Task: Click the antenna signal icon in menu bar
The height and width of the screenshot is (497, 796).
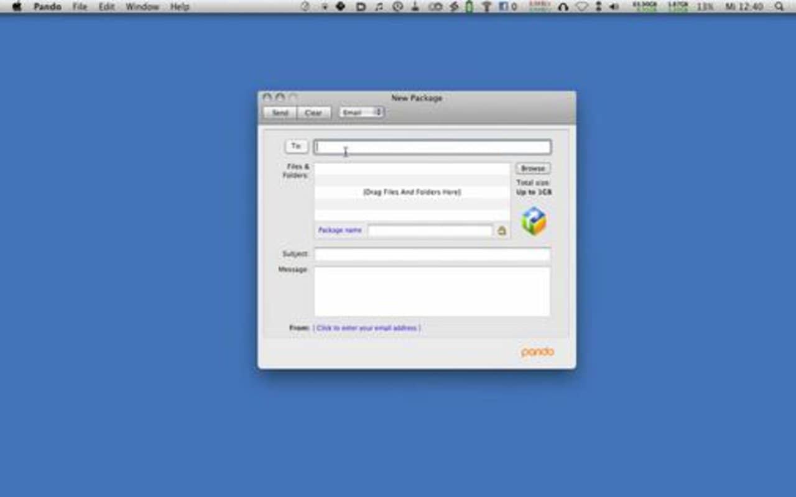Action: point(487,7)
